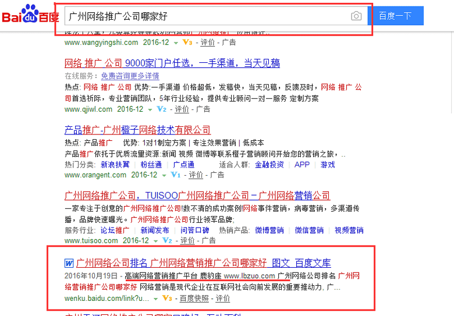Open result TUISOO广州网络推广公司
454x316 pixels.
point(197,196)
